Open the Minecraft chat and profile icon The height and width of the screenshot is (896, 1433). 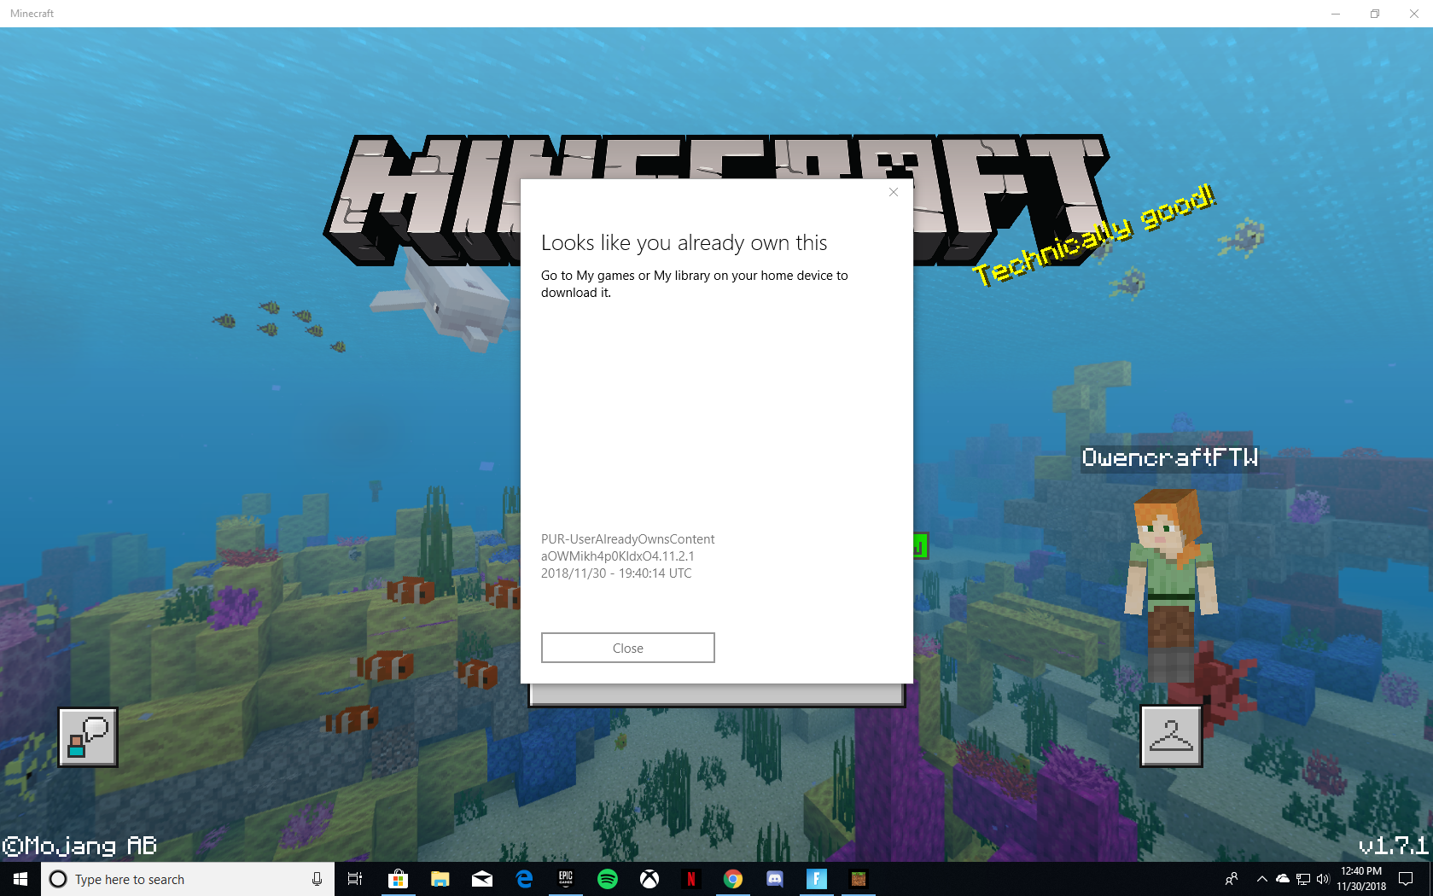coord(88,737)
